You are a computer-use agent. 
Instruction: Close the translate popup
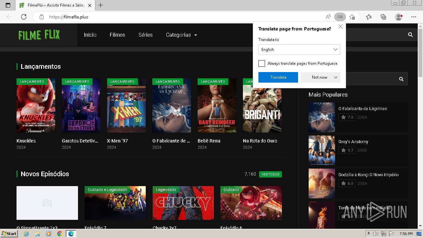pyautogui.click(x=340, y=26)
